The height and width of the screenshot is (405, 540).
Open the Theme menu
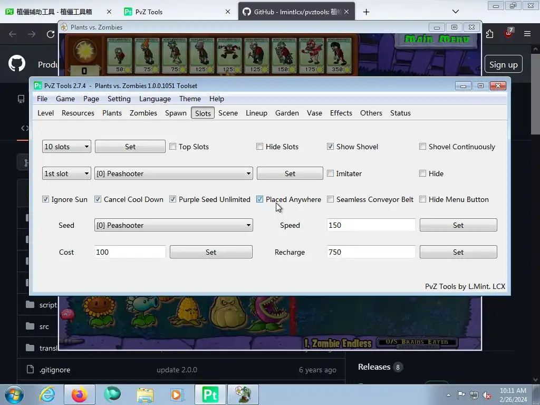pyautogui.click(x=190, y=99)
